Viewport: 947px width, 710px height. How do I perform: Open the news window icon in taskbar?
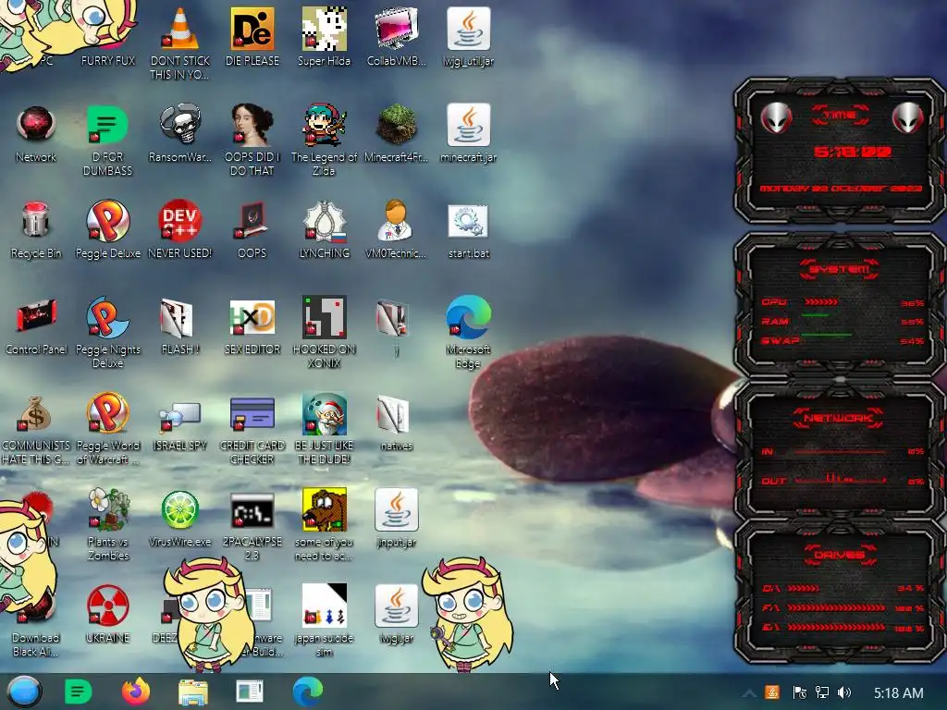click(x=250, y=692)
